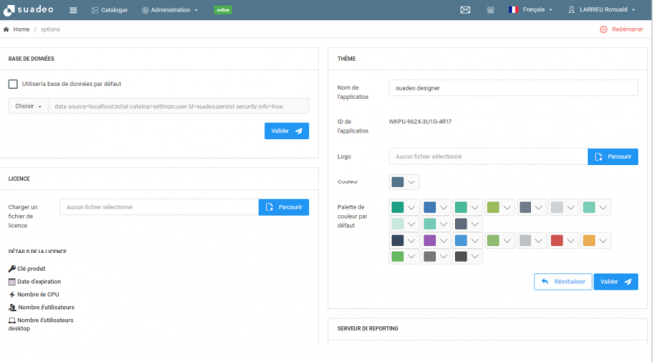Click the Couleur blue-grey swatch
653x362 pixels.
[x=398, y=182]
